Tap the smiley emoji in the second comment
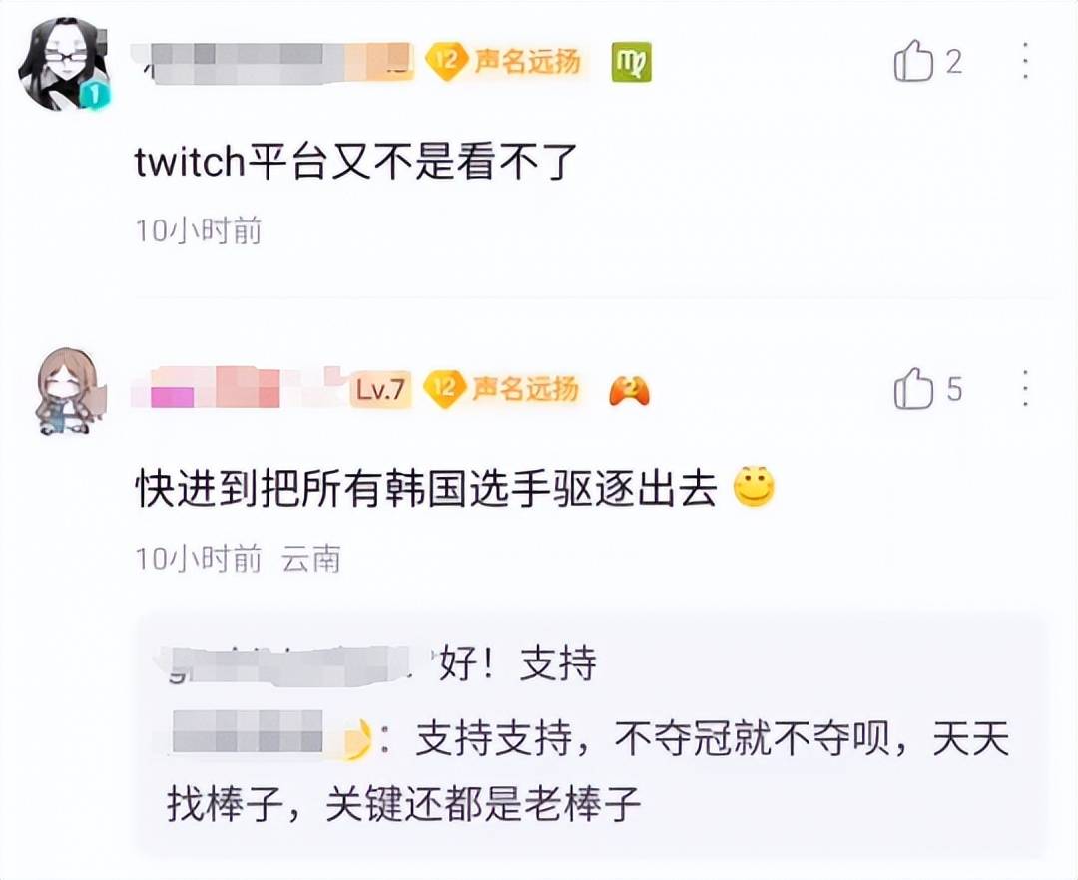This screenshot has height=880, width=1078. tap(755, 487)
